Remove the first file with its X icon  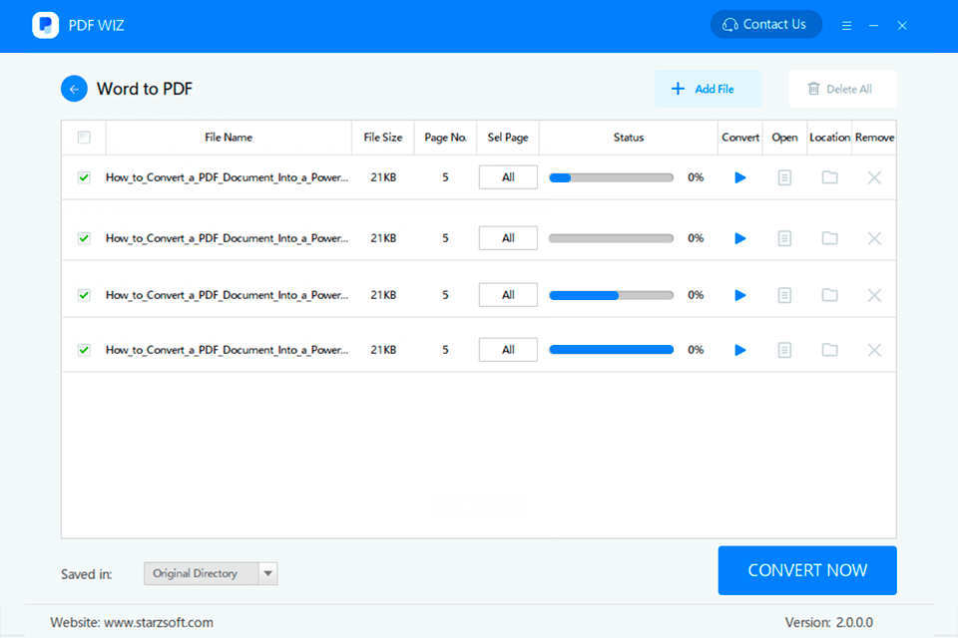click(x=874, y=177)
